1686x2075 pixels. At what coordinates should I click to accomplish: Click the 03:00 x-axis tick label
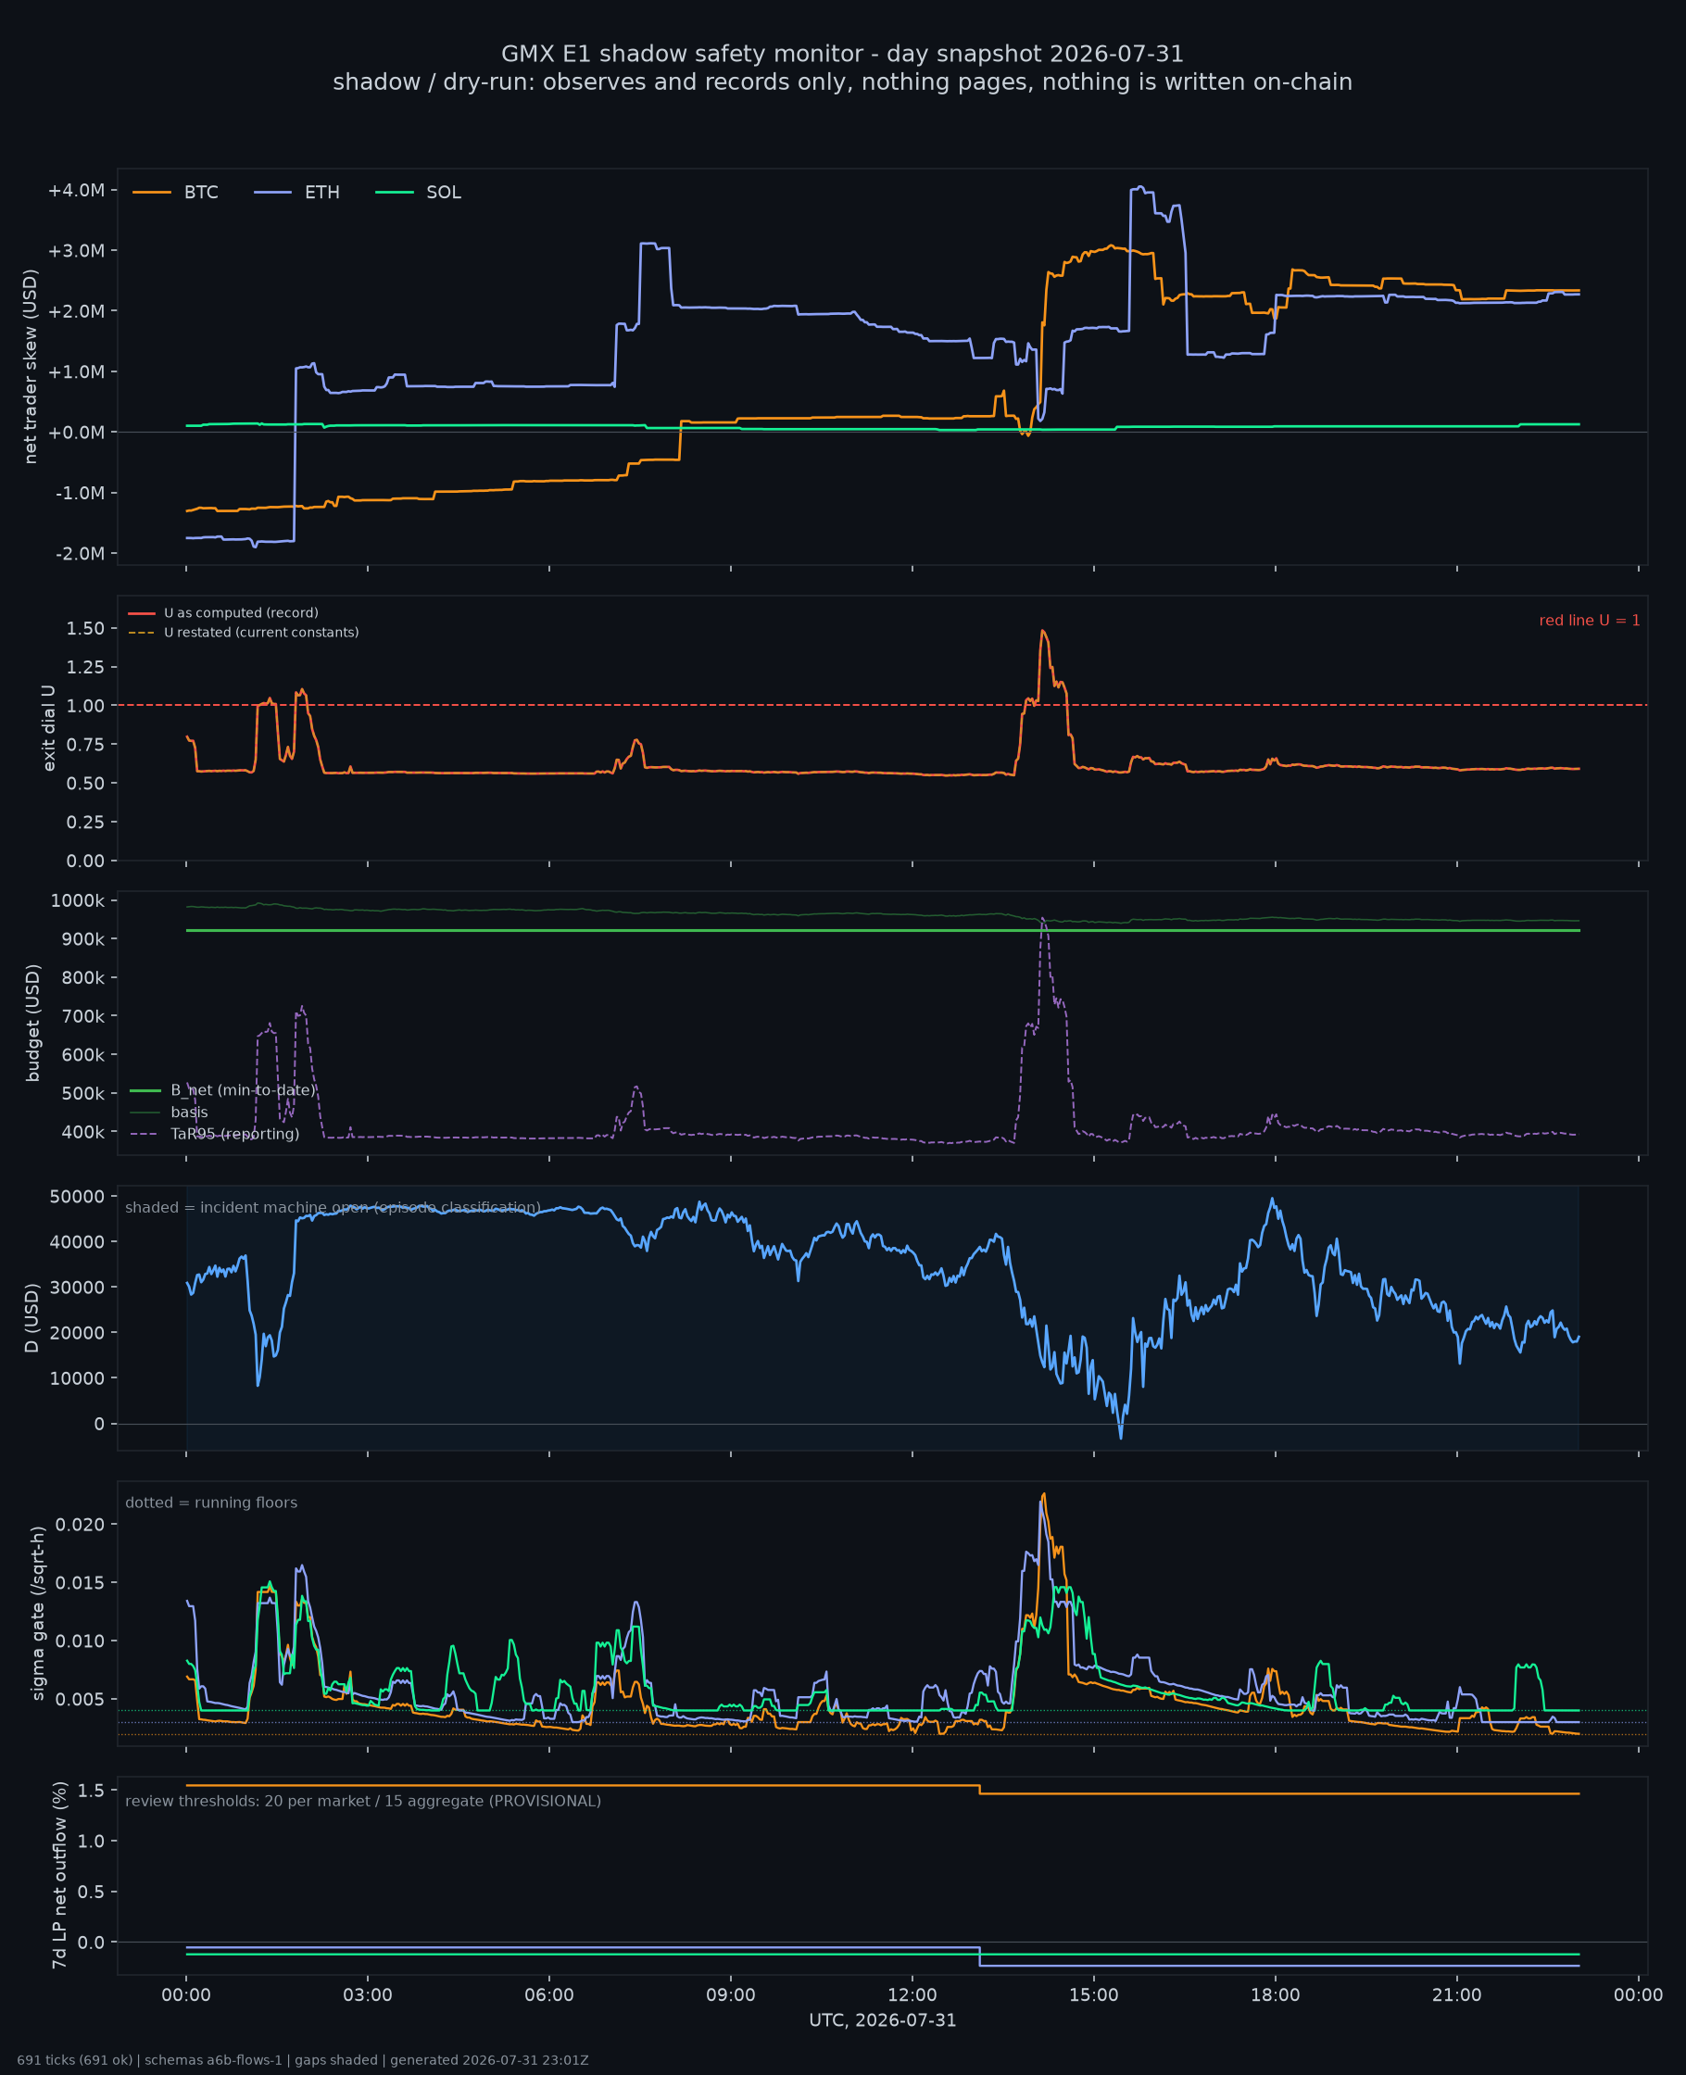point(367,1995)
